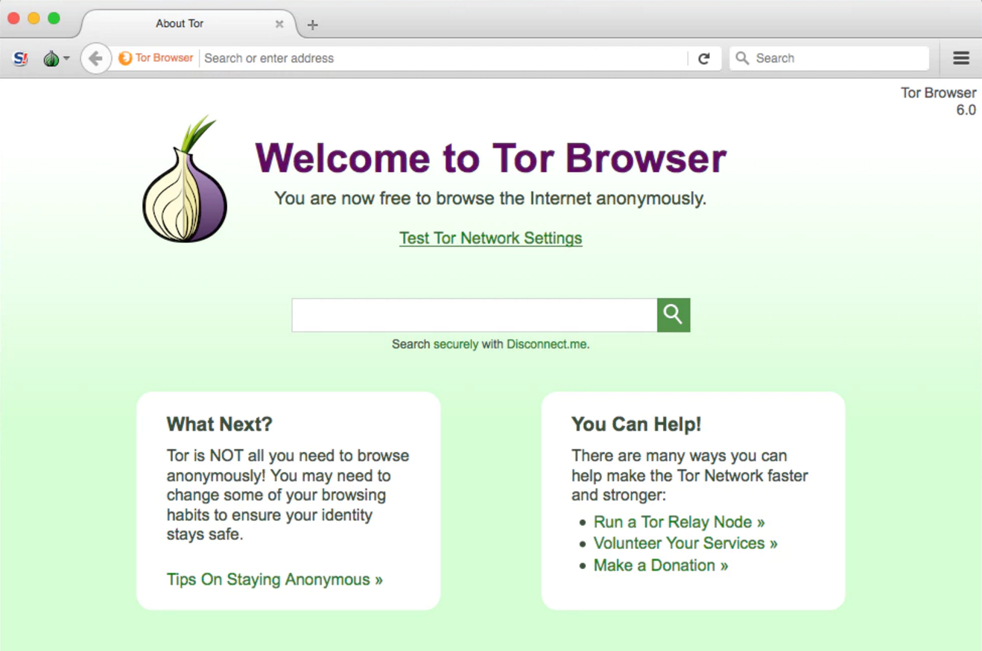Click Volunteer Your Services link

(x=685, y=544)
